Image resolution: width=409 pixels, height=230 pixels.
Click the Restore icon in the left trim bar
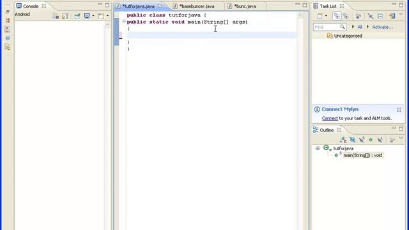[8, 11]
